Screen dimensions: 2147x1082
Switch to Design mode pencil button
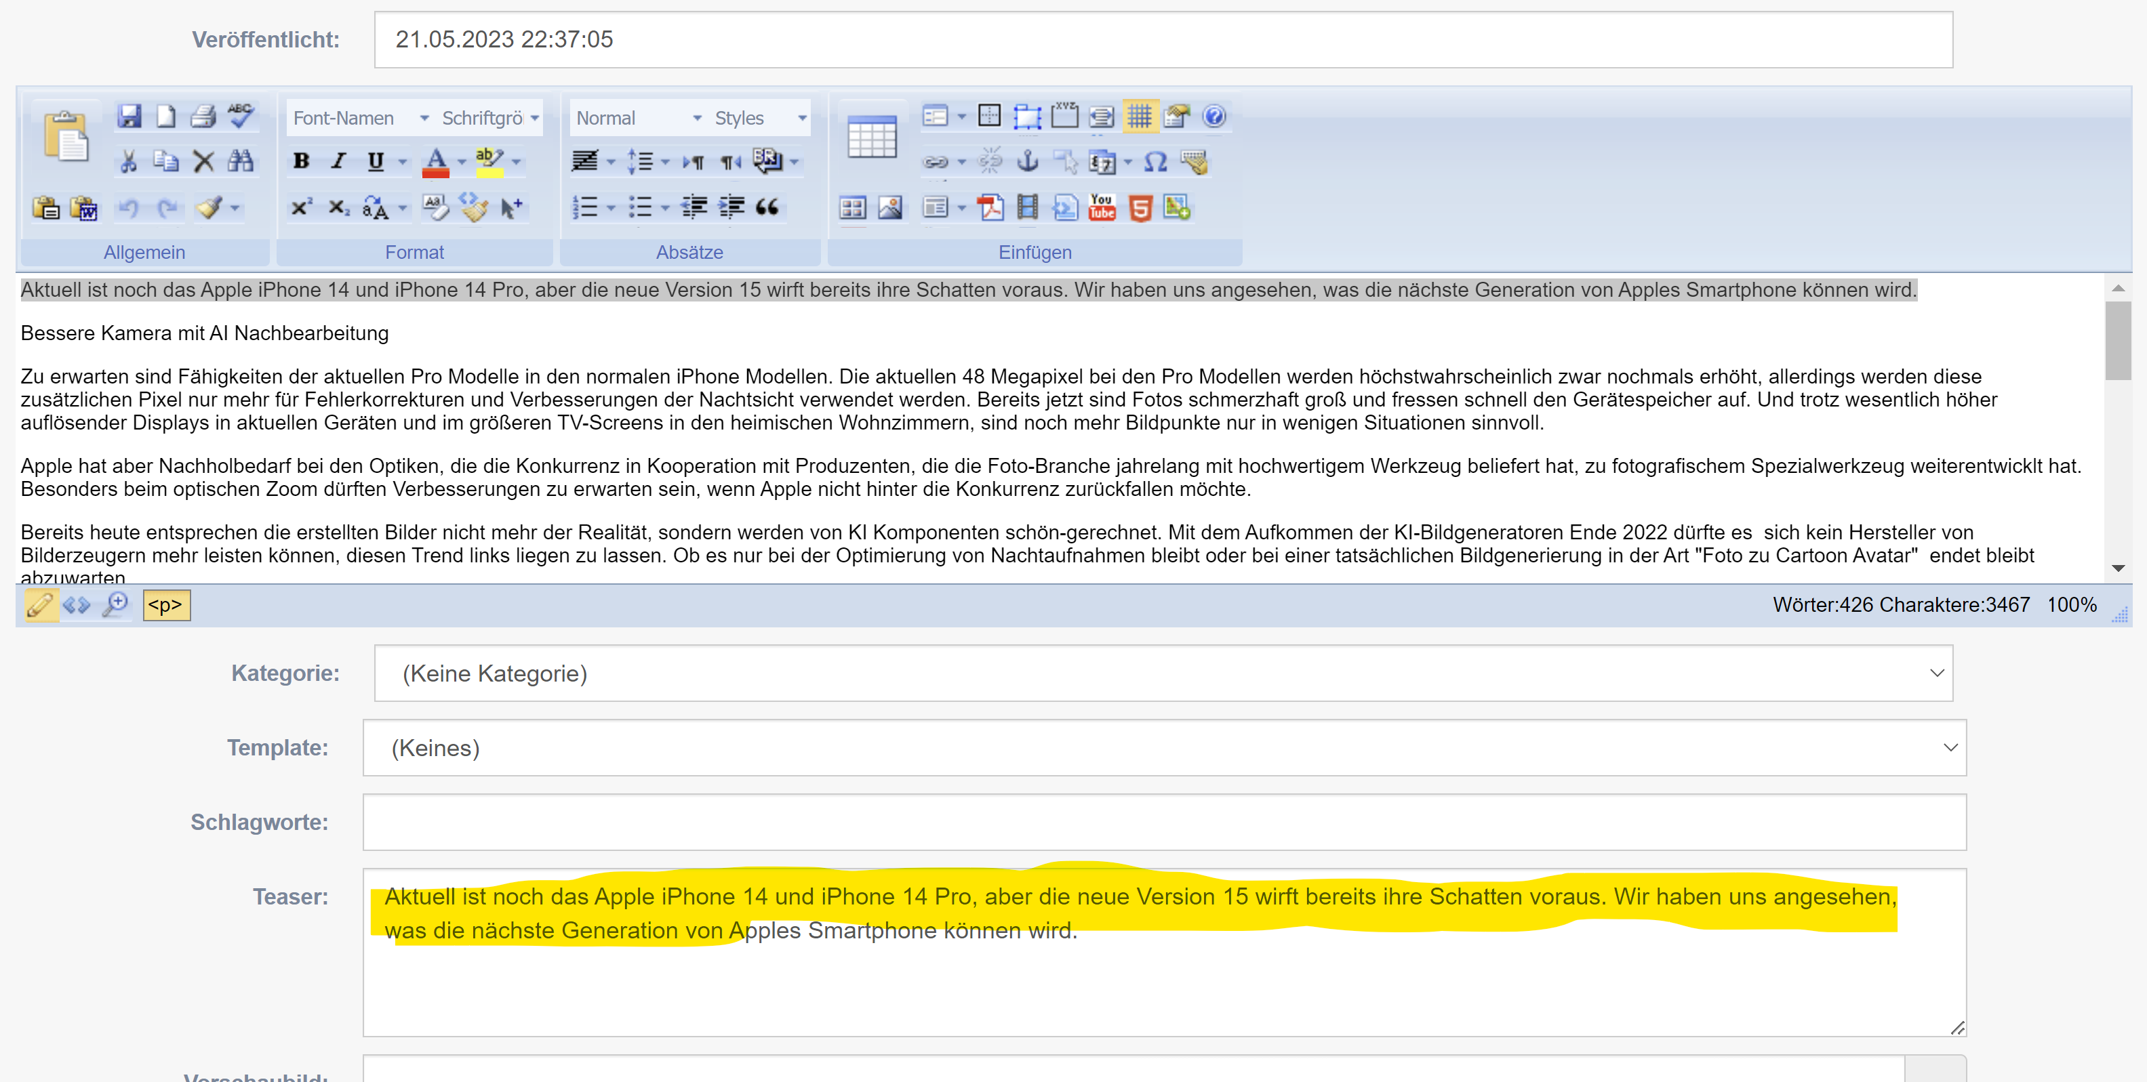tap(40, 605)
